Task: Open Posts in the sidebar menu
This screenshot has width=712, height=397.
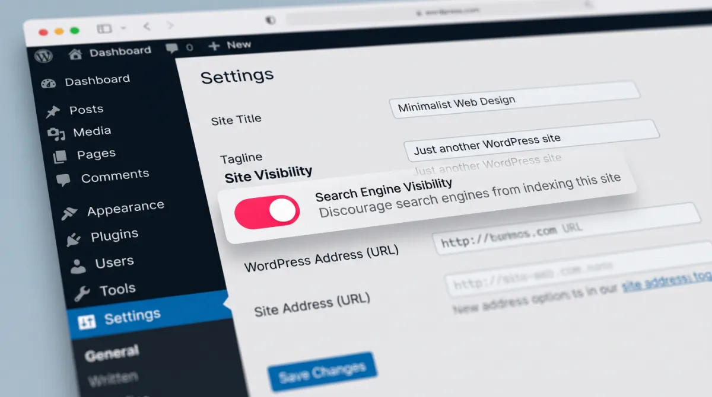Action: tap(86, 110)
